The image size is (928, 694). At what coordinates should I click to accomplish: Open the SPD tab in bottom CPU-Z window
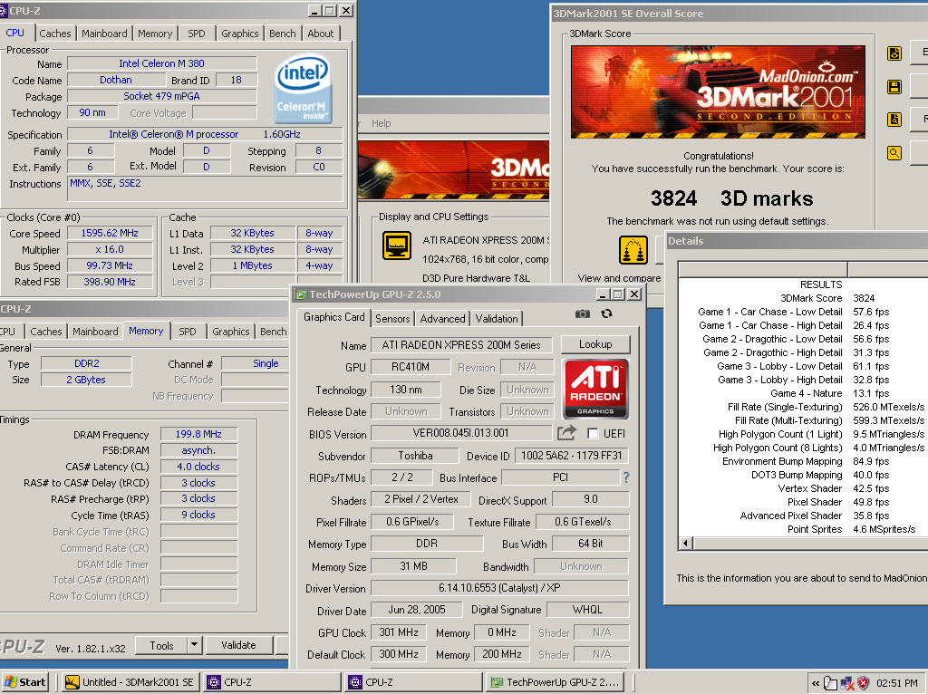(x=187, y=332)
